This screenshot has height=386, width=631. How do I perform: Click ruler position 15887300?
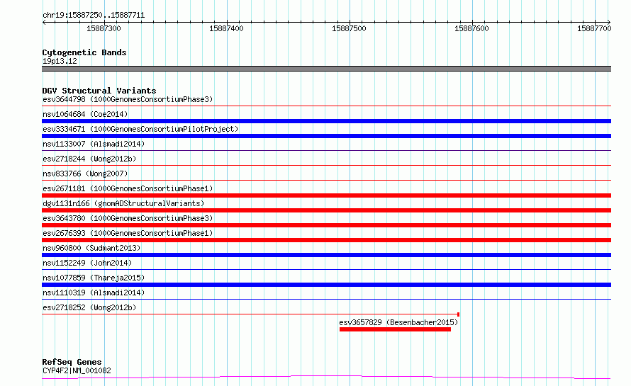[x=104, y=28]
